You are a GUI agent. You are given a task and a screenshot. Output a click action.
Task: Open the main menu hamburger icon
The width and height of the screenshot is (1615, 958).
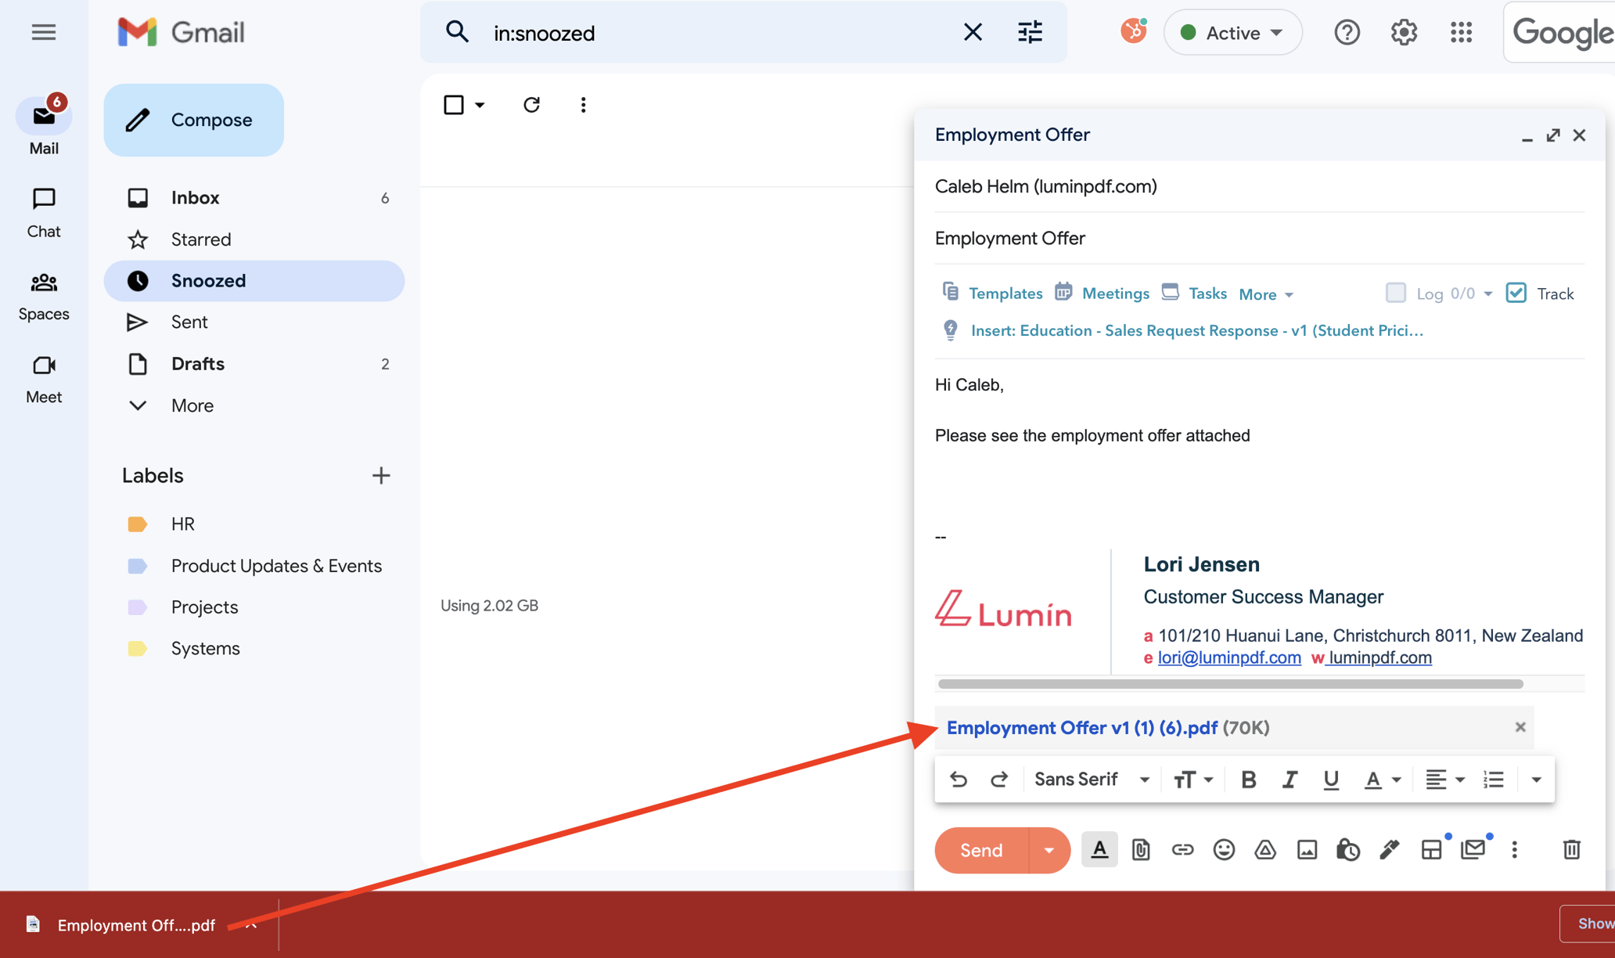coord(44,32)
